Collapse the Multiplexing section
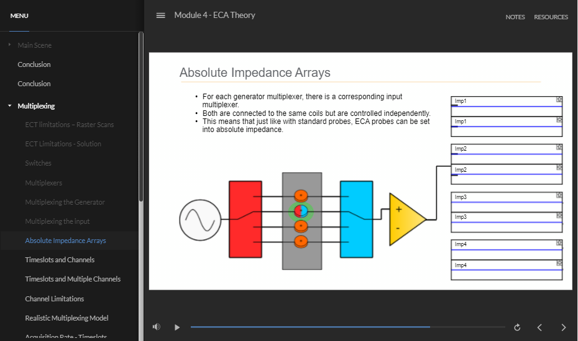Screen dimensions: 578x341 point(10,106)
